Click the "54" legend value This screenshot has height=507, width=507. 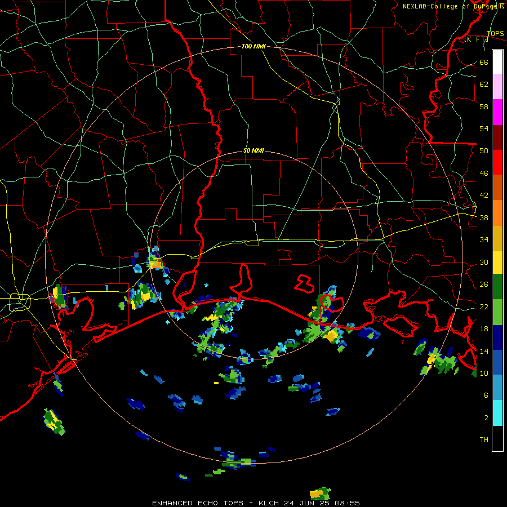[484, 129]
